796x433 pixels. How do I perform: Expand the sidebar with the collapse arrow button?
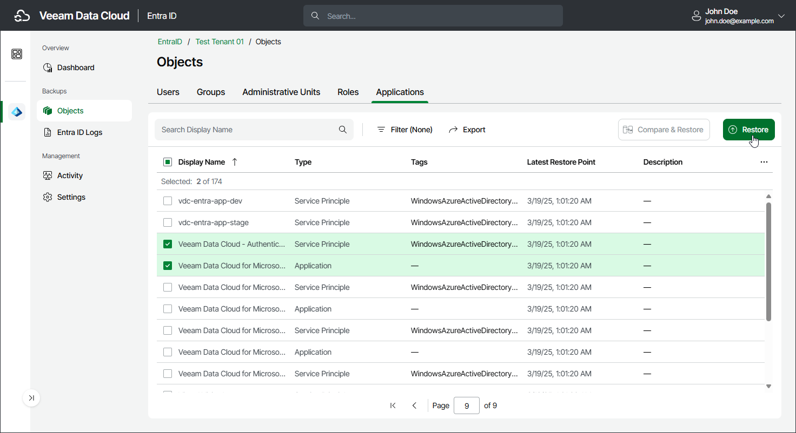click(31, 398)
